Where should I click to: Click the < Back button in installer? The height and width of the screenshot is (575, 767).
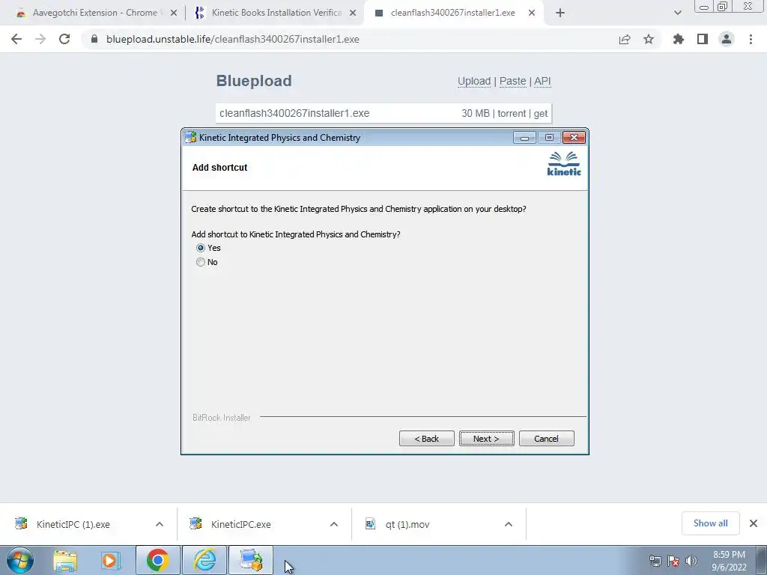pyautogui.click(x=426, y=439)
